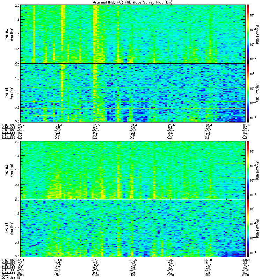Click the 1.5 tick on THC B∥ frequency axis
Viewport: 262px width, 280px height.
point(17,213)
